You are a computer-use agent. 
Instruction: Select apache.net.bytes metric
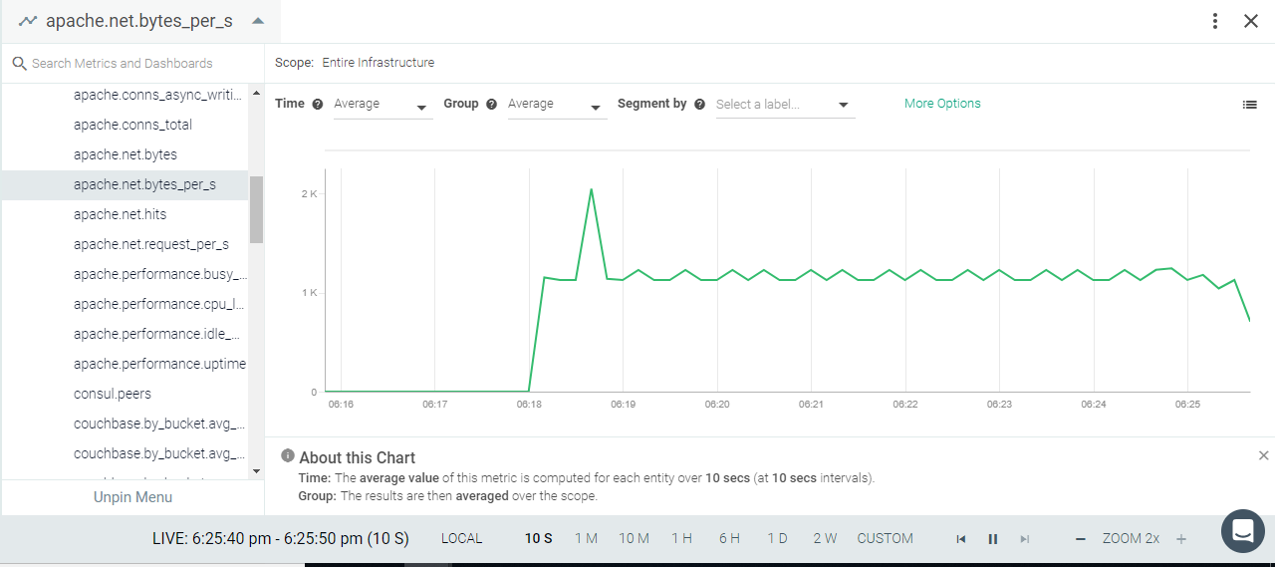coord(125,154)
